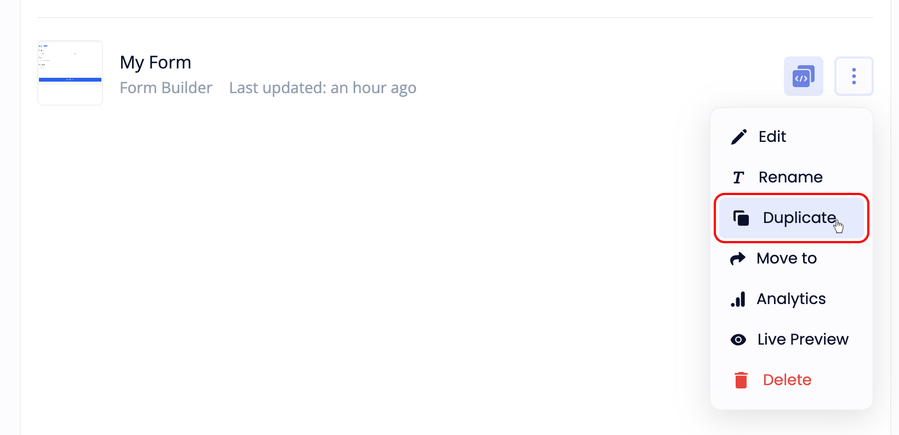Image resolution: width=899 pixels, height=435 pixels.
Task: Open the three-dot options menu
Action: coord(854,76)
